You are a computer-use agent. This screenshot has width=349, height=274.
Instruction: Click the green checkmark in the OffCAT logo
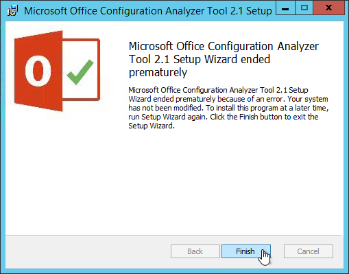80,72
